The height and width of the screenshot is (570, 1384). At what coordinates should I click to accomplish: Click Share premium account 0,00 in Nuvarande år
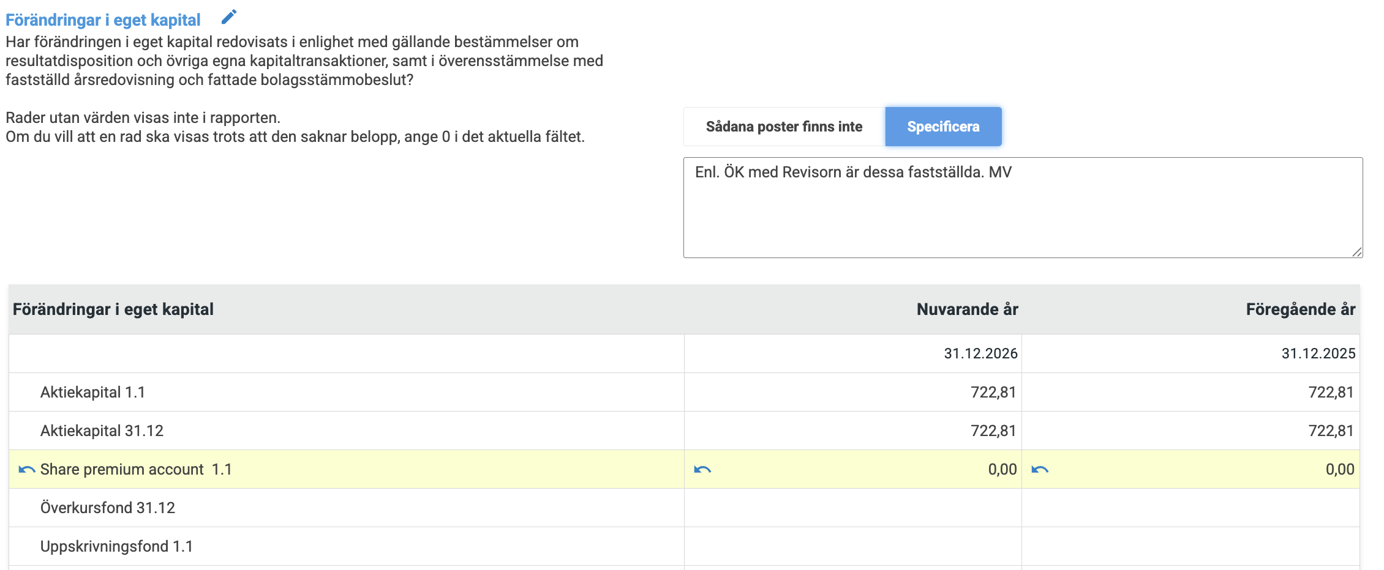point(1001,470)
